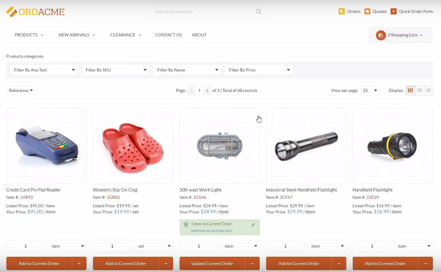Open the Handheld Flashlight product thumbnail
Viewport: 441px width, 272px height.
(x=392, y=146)
